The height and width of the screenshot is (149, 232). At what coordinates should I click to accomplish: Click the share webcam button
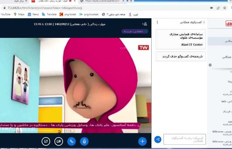59,141
